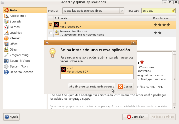The image size is (179, 124).
Task: Choose the Games category icon
Action: point(6,27)
